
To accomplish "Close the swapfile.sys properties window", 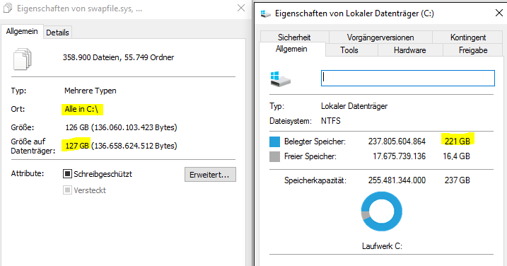I will click(241, 8).
